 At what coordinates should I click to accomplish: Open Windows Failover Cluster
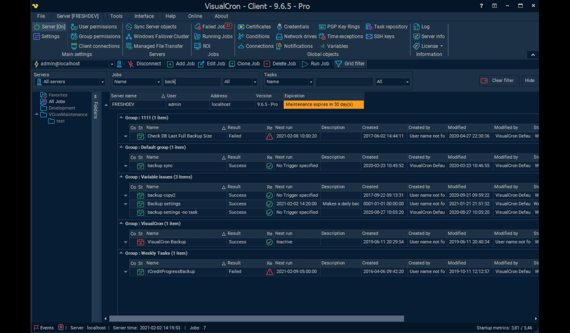coord(158,37)
